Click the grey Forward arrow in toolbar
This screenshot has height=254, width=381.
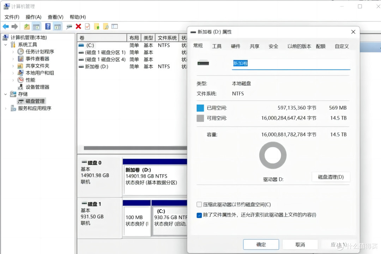point(15,26)
